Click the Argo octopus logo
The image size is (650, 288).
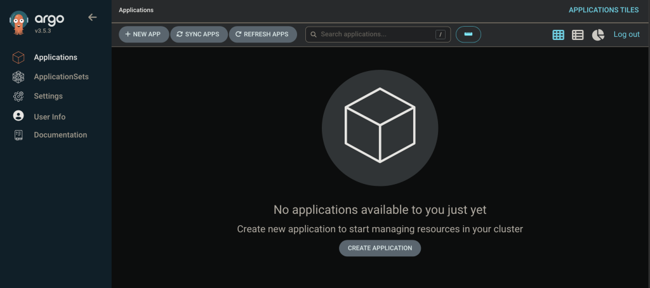pos(18,23)
